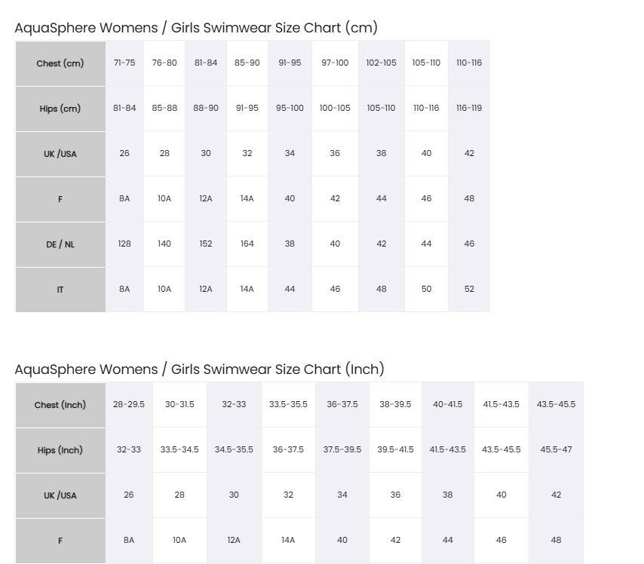The height and width of the screenshot is (564, 644).
Task: Select the Hips (cm) row header
Action: tap(60, 109)
